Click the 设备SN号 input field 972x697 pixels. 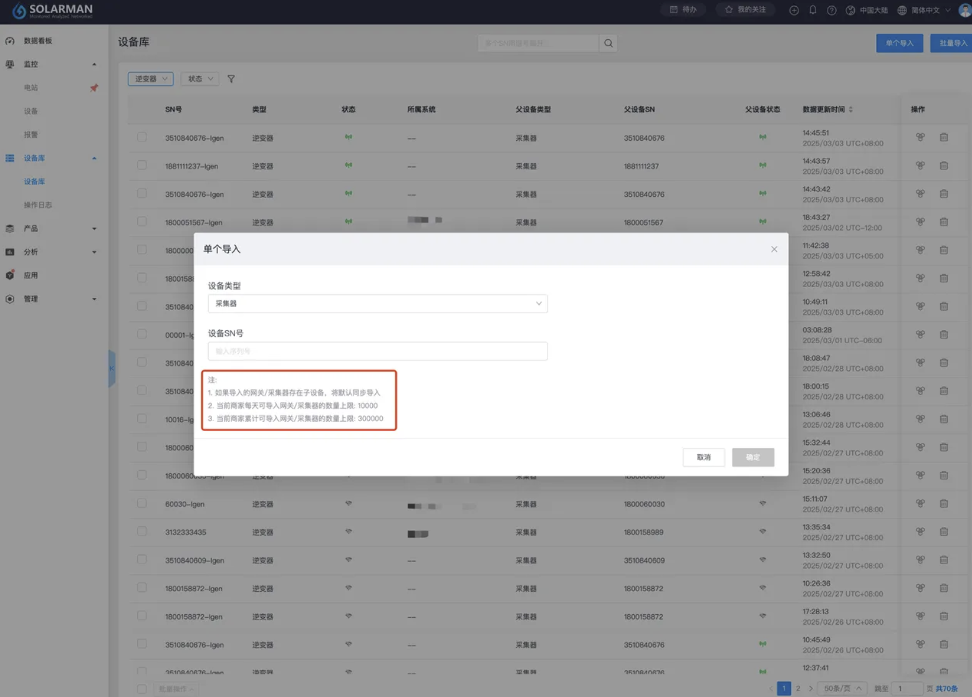point(378,351)
